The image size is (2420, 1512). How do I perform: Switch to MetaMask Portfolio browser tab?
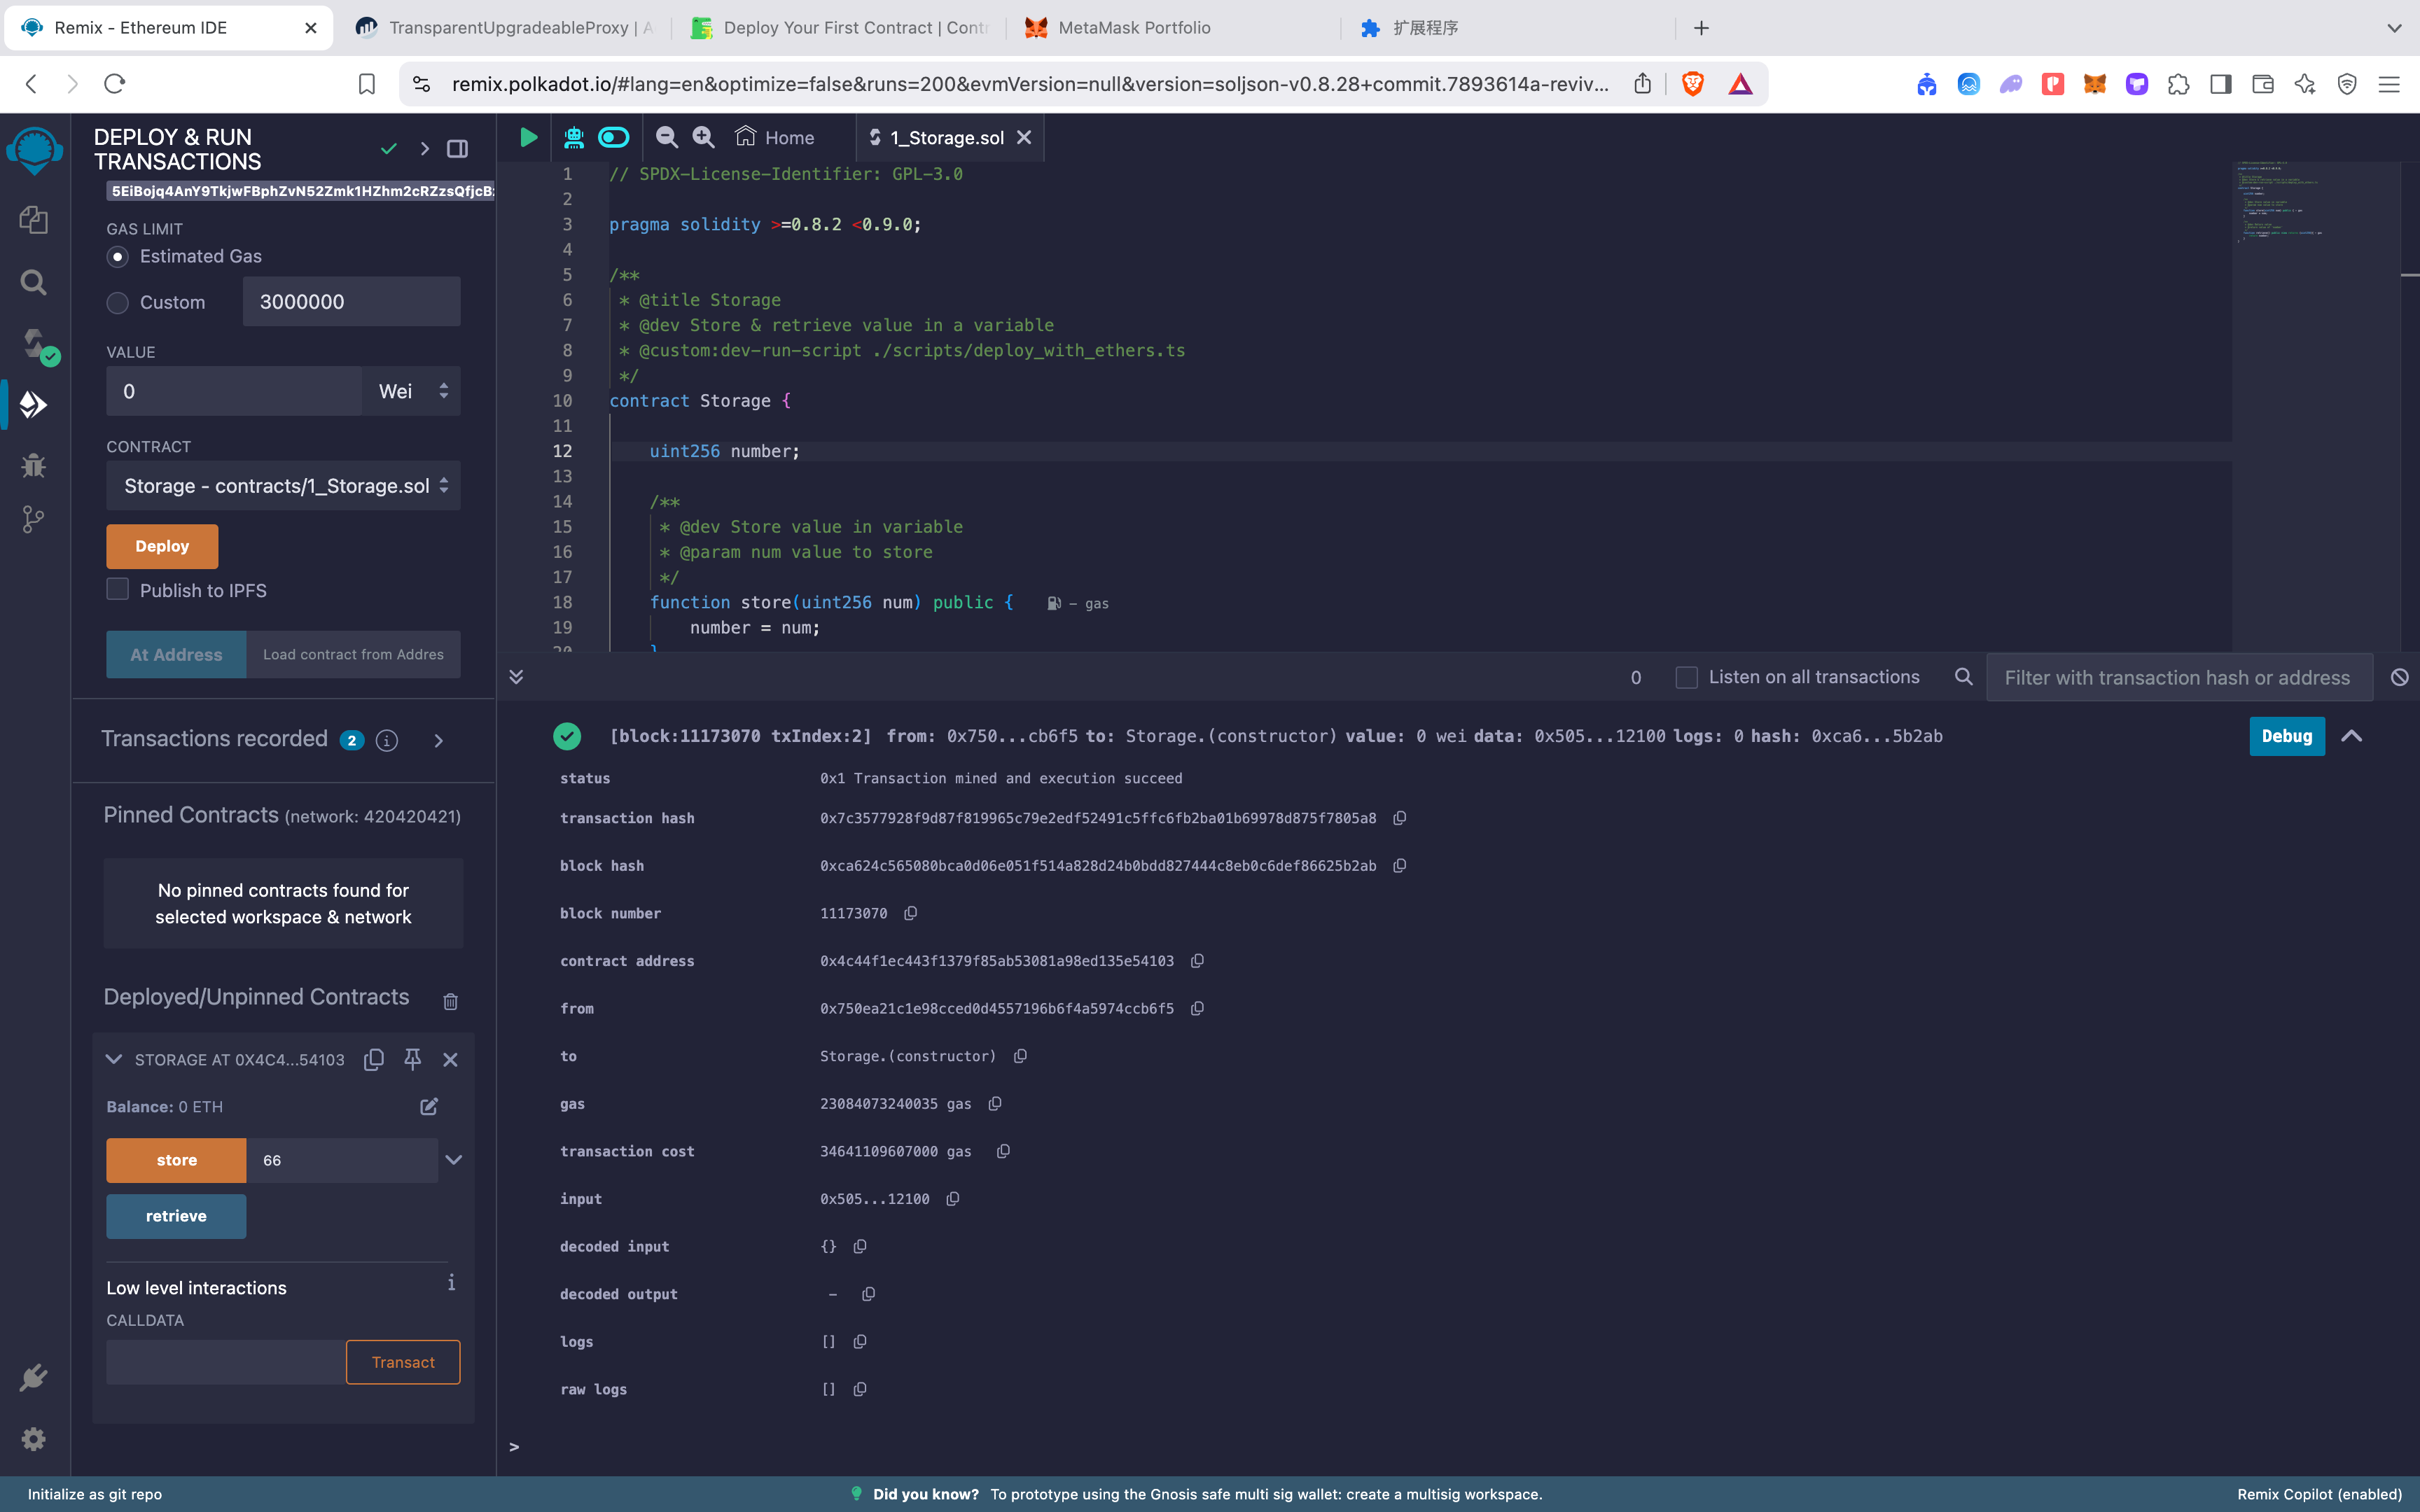[x=1175, y=28]
